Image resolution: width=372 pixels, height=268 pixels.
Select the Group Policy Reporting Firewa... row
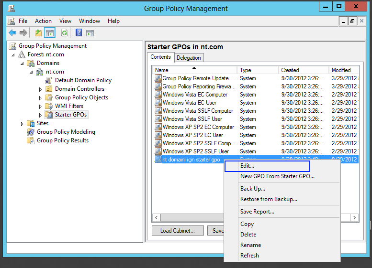pos(256,86)
